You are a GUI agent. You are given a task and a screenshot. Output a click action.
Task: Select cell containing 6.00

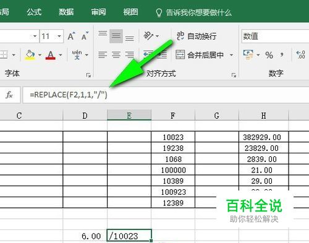tap(85, 236)
